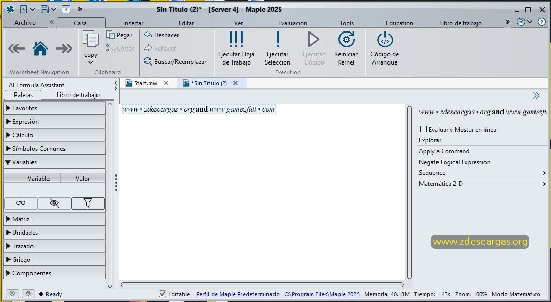The height and width of the screenshot is (302, 551).
Task: Expand the Unidades palette
Action: pyautogui.click(x=55, y=232)
